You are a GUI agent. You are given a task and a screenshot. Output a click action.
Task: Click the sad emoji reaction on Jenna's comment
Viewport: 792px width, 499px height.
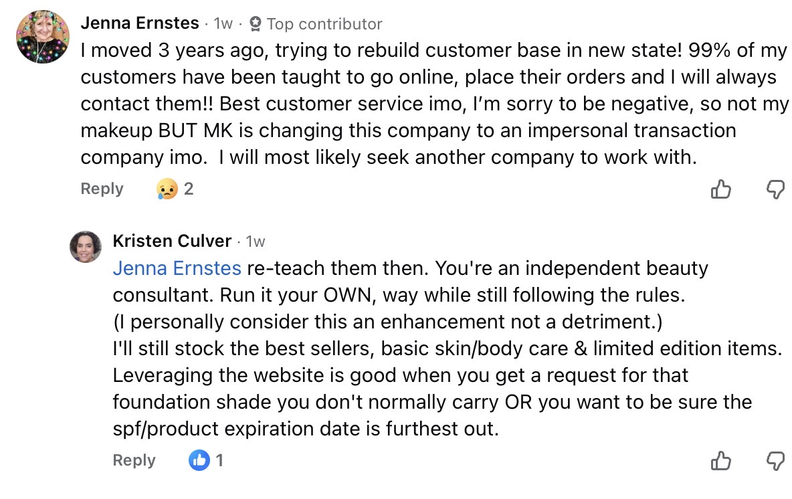pyautogui.click(x=167, y=189)
